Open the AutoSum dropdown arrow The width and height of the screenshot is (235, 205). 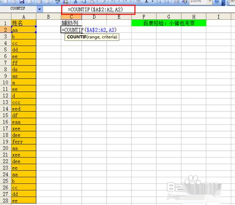tap(152, 1)
